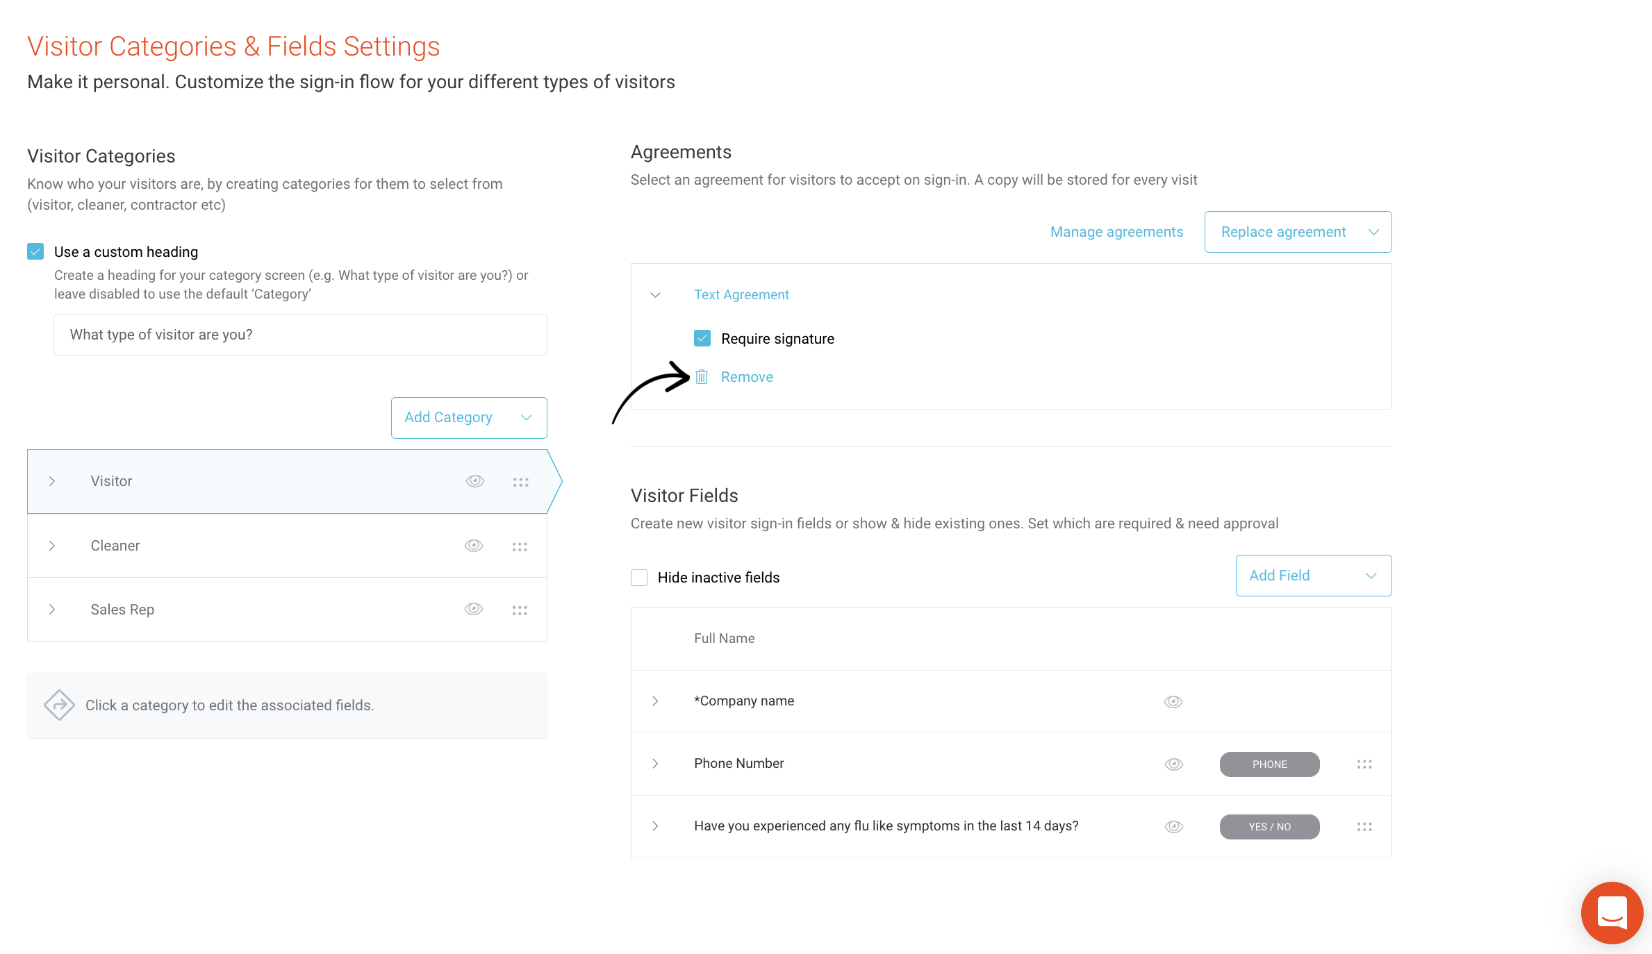Click the diamond arrow hint icon
The height and width of the screenshot is (954, 1652).
point(59,705)
